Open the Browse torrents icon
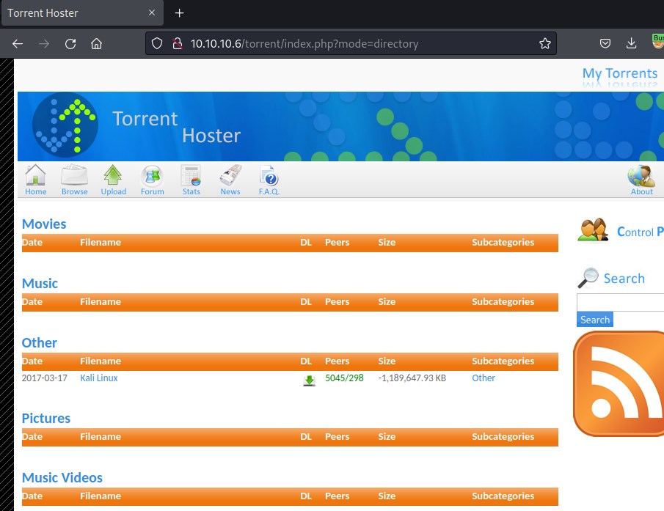Image resolution: width=664 pixels, height=511 pixels. (x=74, y=176)
